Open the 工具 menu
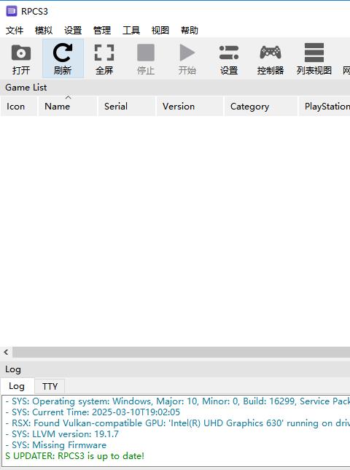Viewport: 350px width, 470px height. tap(131, 30)
